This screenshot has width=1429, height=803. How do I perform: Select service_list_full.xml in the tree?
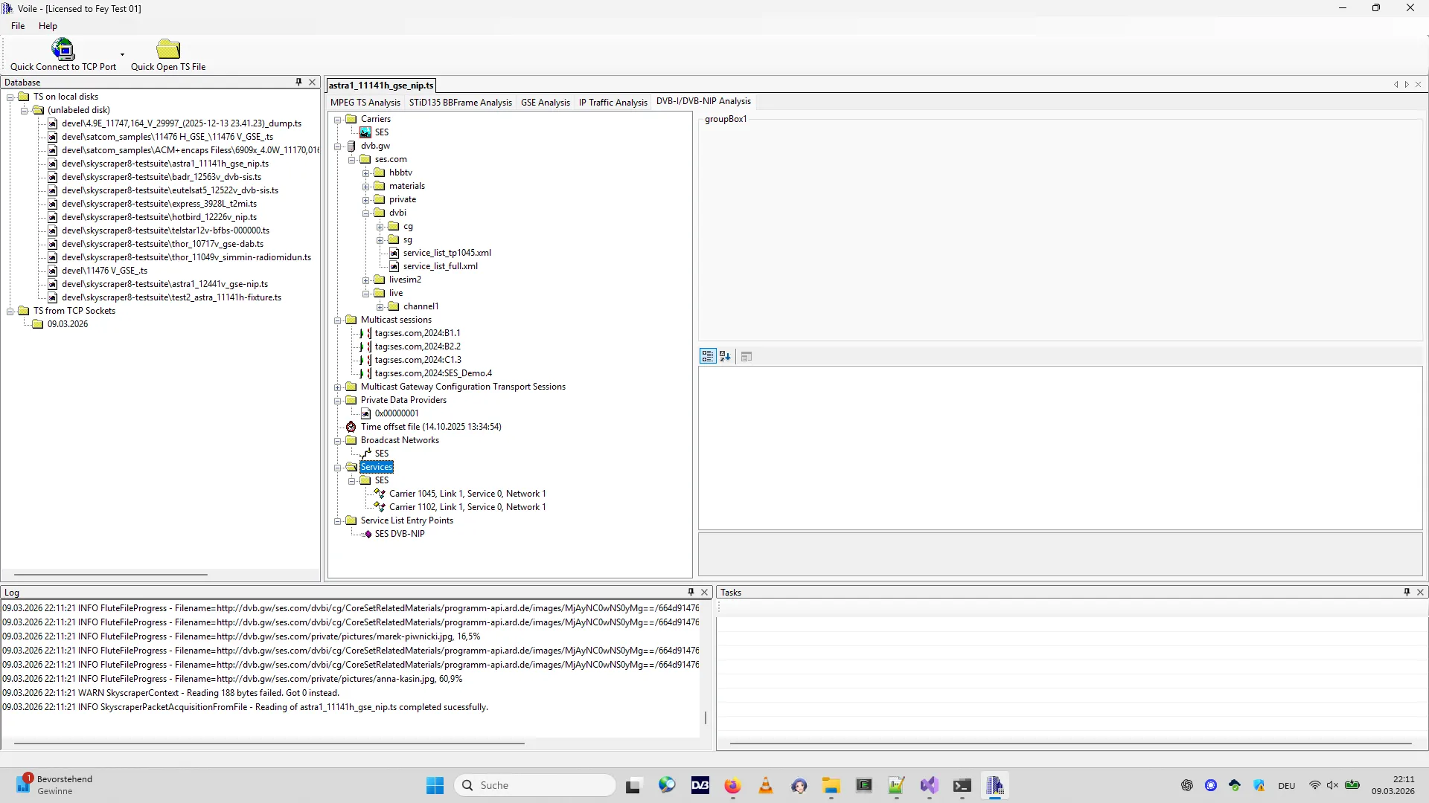440,266
